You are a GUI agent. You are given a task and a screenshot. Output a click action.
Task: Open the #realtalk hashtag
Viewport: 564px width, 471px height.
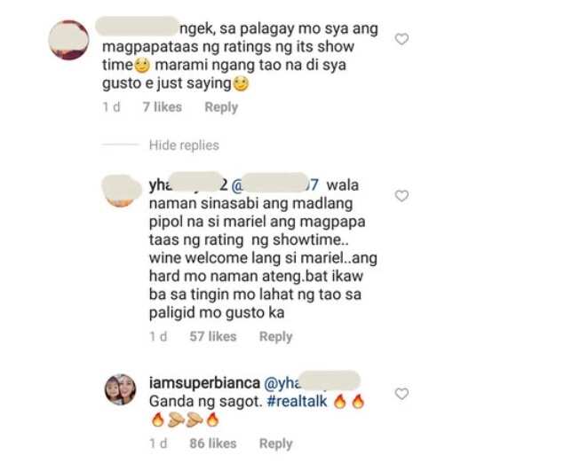tap(298, 401)
